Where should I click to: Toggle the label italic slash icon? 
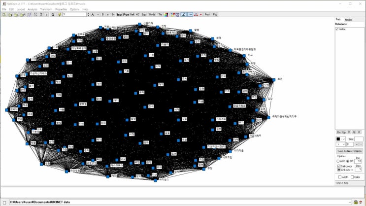click(184, 14)
